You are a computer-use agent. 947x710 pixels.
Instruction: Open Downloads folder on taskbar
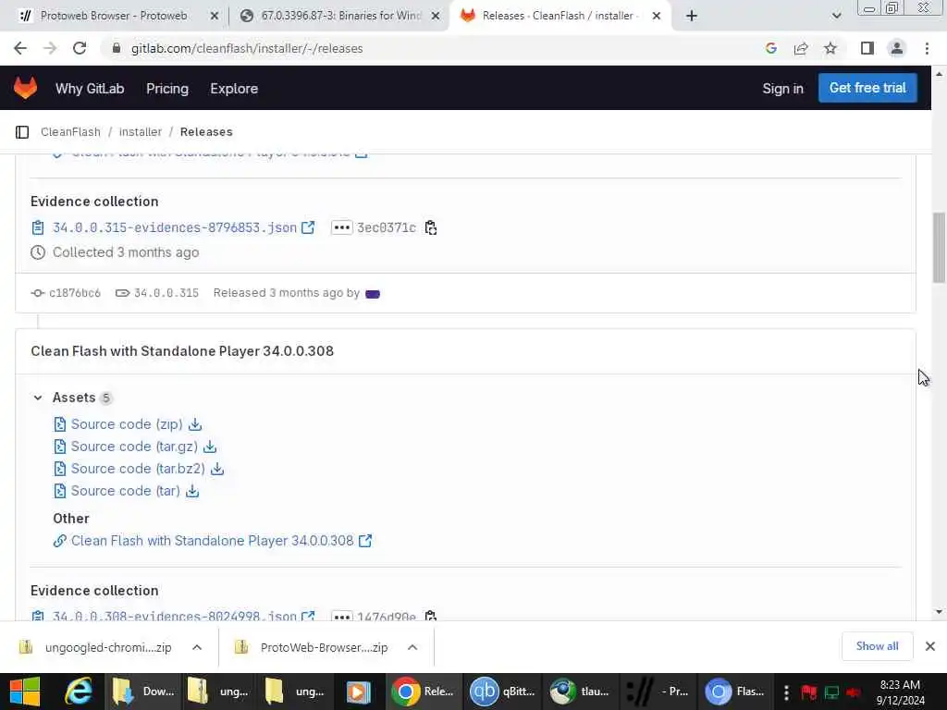tap(145, 692)
